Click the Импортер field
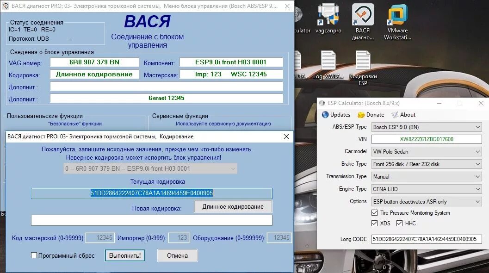489x273 pixels. click(179, 238)
